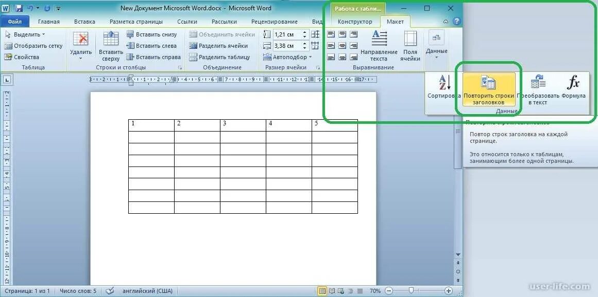Screen dimensions: 598x297
Task: Align cell text middle left
Action: [331, 46]
